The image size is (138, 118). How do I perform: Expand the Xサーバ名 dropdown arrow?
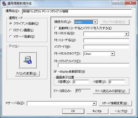pos(94,103)
